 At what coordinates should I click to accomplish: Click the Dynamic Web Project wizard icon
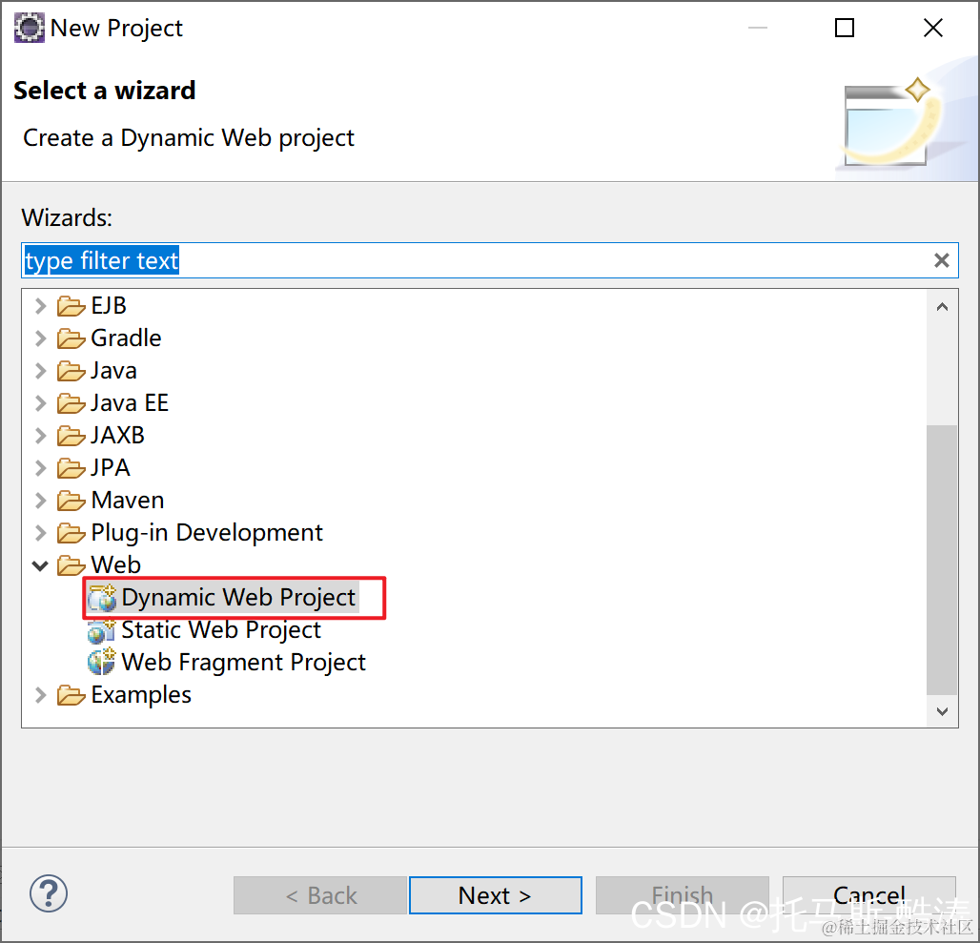102,598
